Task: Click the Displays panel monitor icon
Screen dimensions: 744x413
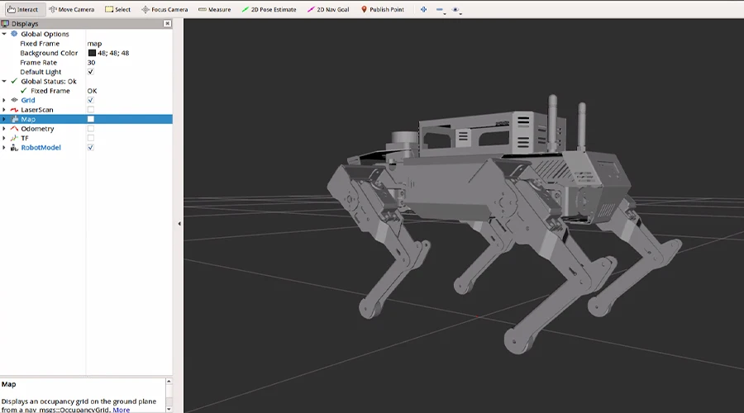Action: click(x=5, y=24)
